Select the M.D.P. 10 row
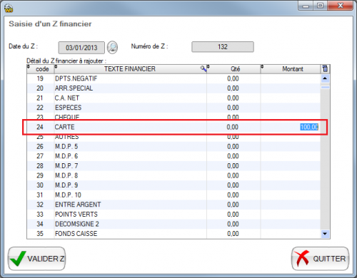Viewport: 357px width, 278px height. point(174,195)
